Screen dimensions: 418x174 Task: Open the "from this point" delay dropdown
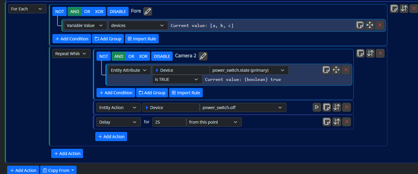214,122
